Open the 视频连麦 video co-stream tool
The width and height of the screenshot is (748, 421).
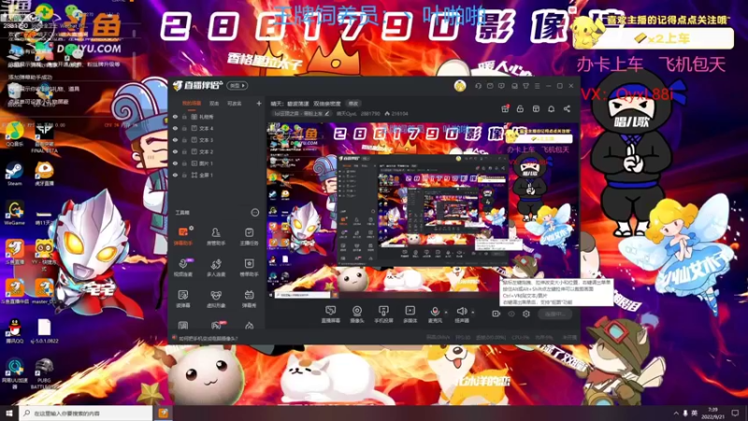click(x=182, y=268)
